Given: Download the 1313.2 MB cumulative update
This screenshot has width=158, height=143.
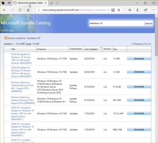Looking at the screenshot, I should 139,113.
